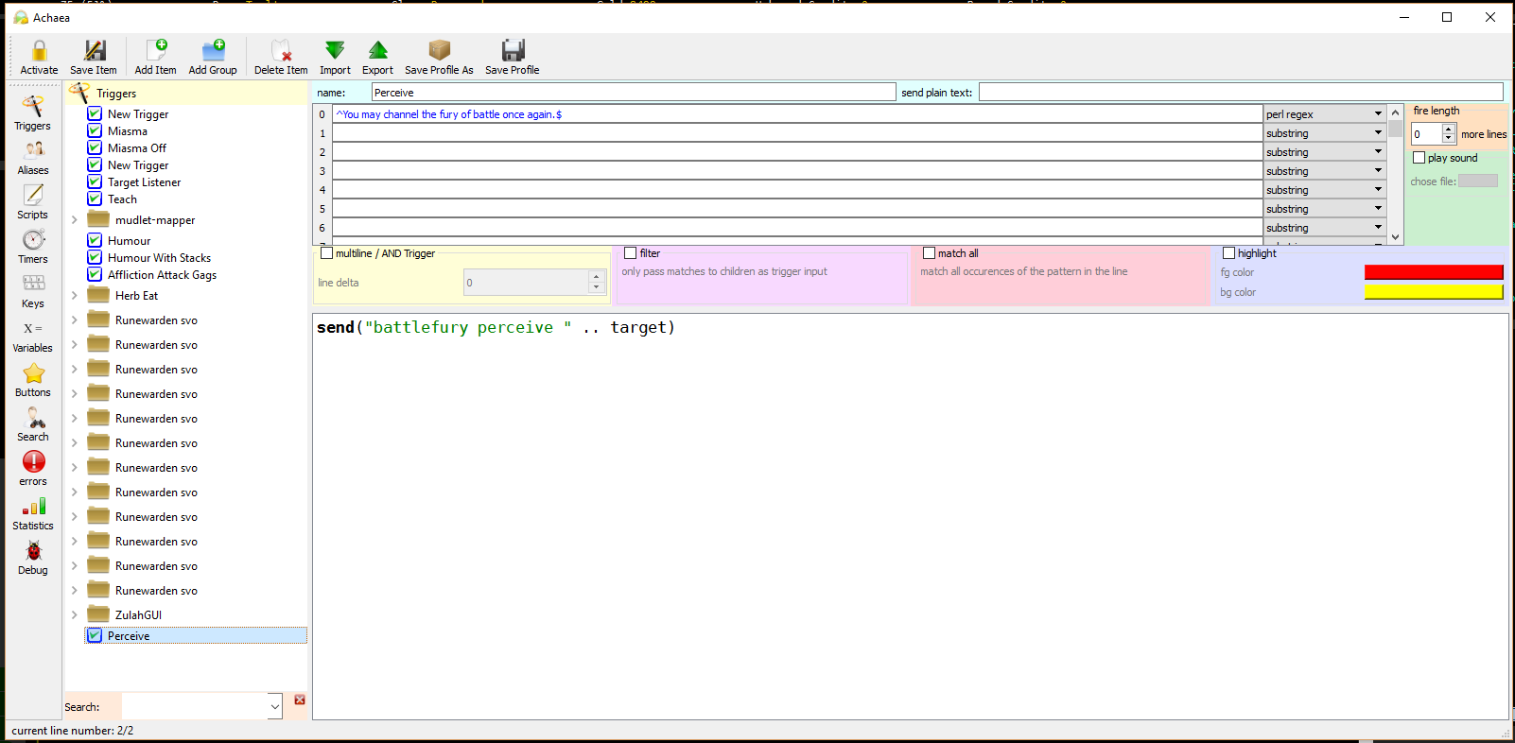This screenshot has height=743, width=1515.
Task: Pick the red fg color swatch
Action: pyautogui.click(x=1434, y=272)
